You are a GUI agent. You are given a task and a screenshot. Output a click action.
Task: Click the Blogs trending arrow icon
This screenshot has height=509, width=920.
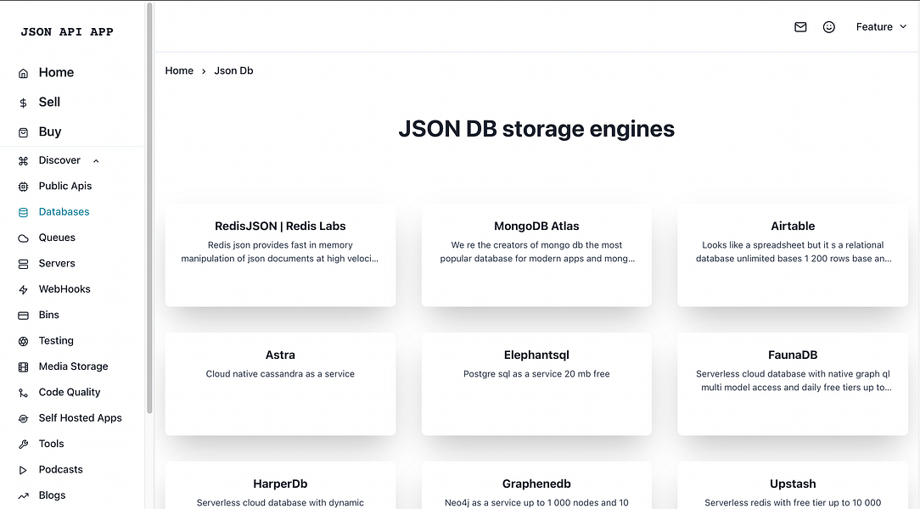click(24, 496)
